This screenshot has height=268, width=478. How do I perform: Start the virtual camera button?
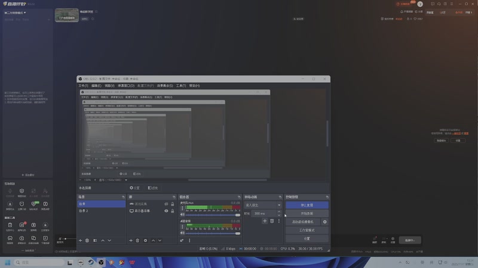[303, 222]
